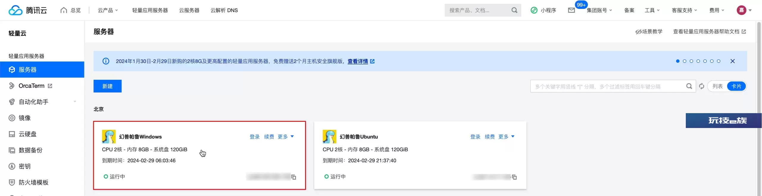Click the 数据备份 sidebar icon

[12, 150]
